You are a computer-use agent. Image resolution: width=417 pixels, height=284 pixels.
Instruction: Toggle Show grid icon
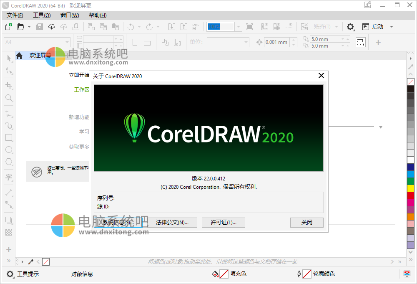coord(277,27)
